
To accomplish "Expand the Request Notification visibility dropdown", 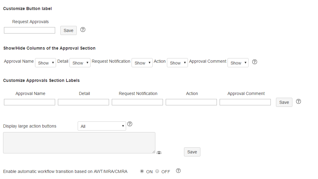I will coord(142,63).
